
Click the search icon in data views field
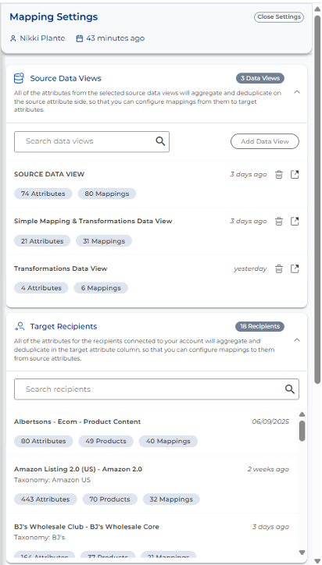pyautogui.click(x=160, y=141)
